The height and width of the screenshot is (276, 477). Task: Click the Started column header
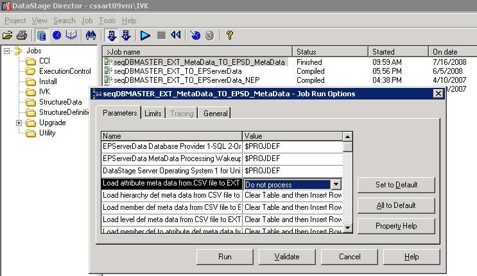(398, 52)
